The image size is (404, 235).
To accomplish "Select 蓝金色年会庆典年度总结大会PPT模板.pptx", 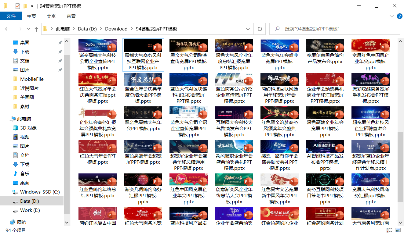I will 143,88.
